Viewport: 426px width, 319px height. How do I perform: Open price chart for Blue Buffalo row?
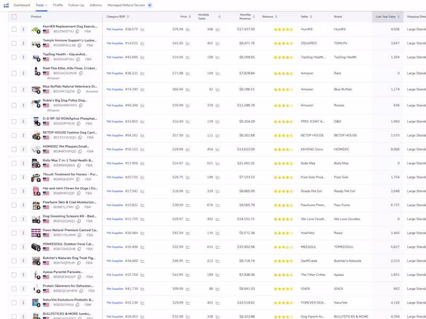pos(188,89)
